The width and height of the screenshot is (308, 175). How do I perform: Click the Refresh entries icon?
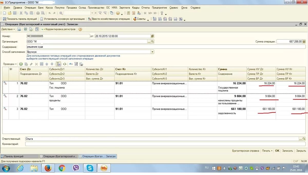click(65, 64)
